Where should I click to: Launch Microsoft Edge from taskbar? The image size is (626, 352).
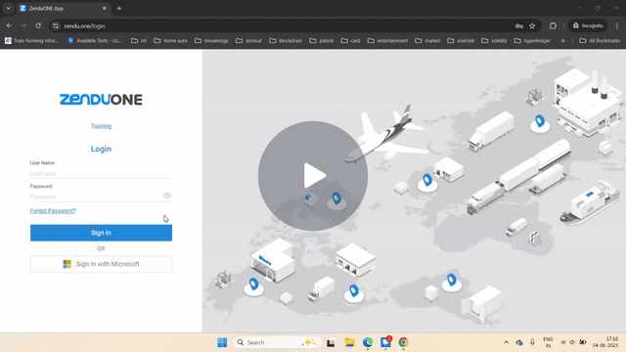click(368, 342)
